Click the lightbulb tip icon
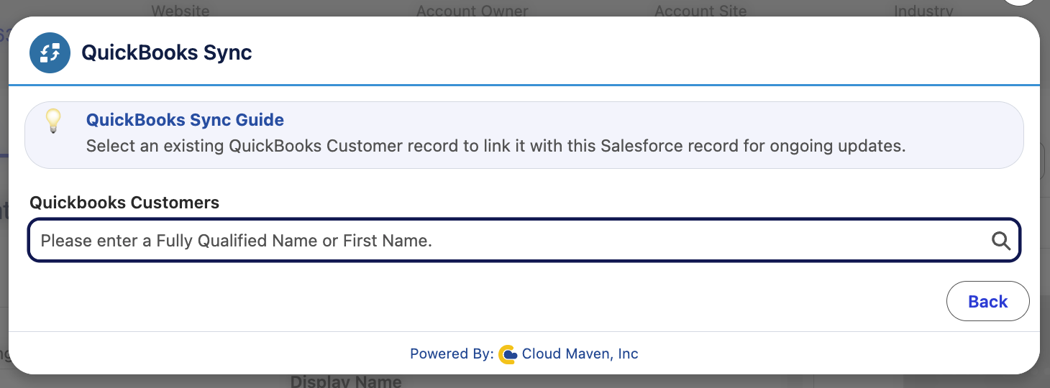The height and width of the screenshot is (388, 1050). point(53,121)
